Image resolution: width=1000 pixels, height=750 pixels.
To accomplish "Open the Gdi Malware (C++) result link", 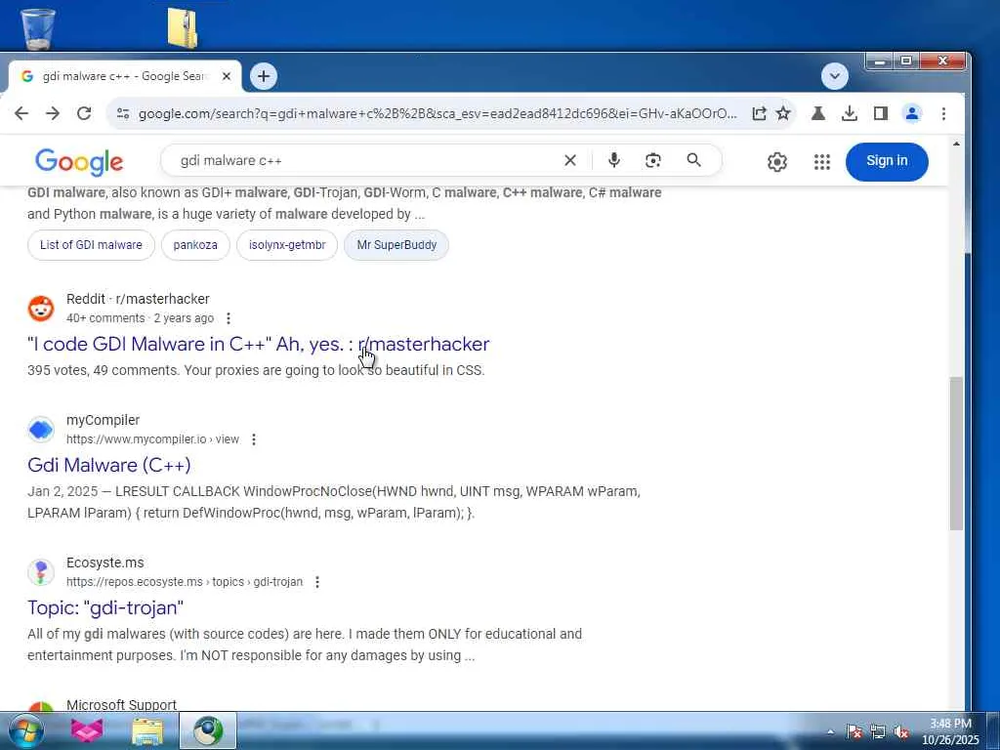I will point(109,466).
